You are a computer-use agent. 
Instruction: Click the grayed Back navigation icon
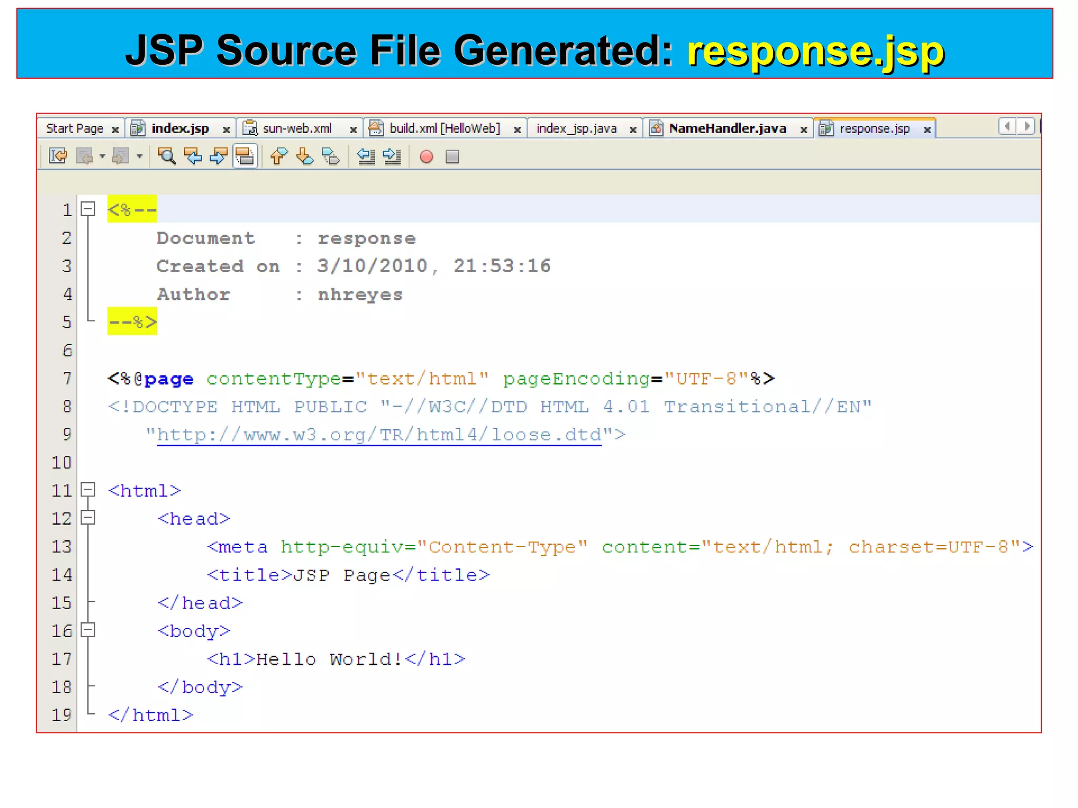click(85, 156)
